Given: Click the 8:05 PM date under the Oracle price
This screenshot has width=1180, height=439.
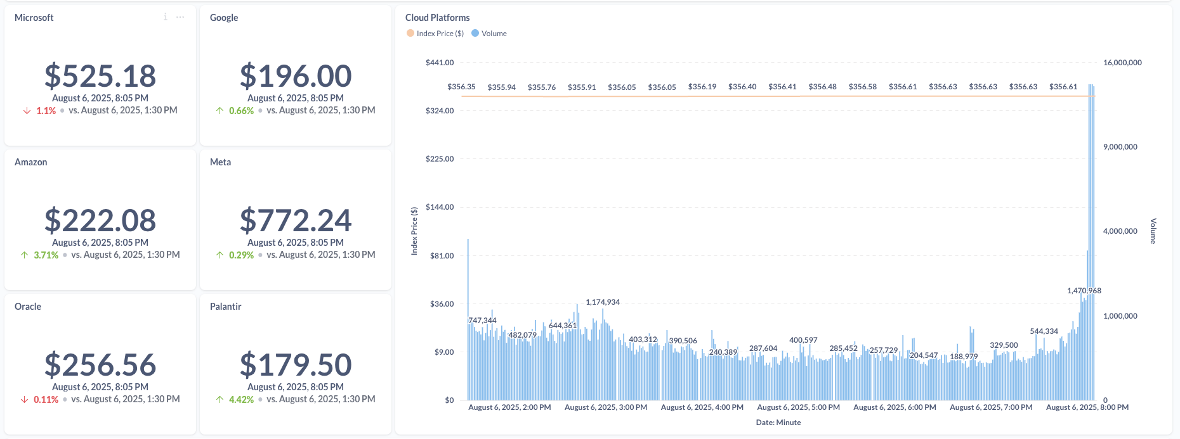Looking at the screenshot, I should click(x=100, y=387).
